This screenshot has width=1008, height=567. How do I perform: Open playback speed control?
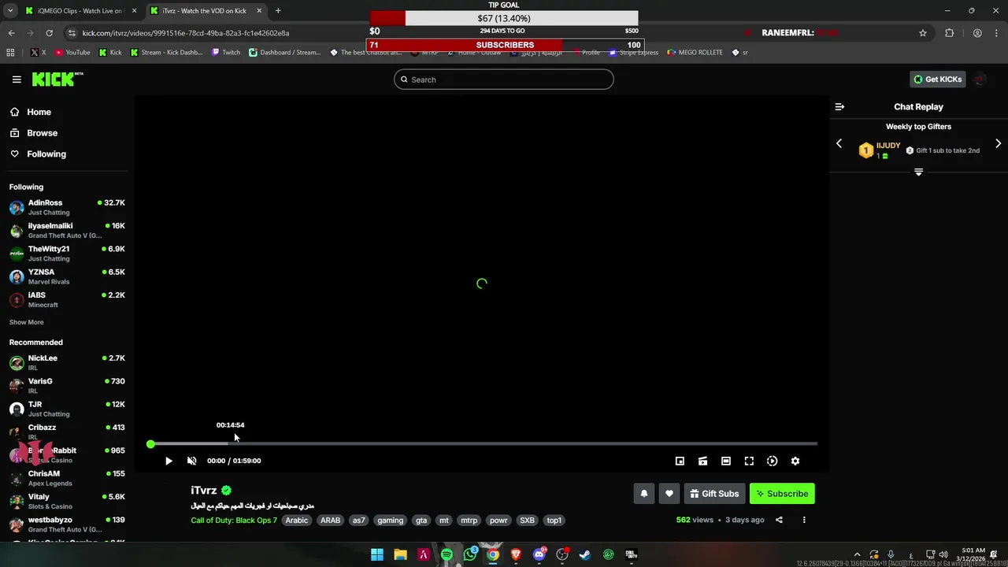(772, 461)
